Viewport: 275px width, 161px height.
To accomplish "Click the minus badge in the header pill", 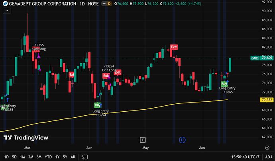I will pyautogui.click(x=104, y=4).
